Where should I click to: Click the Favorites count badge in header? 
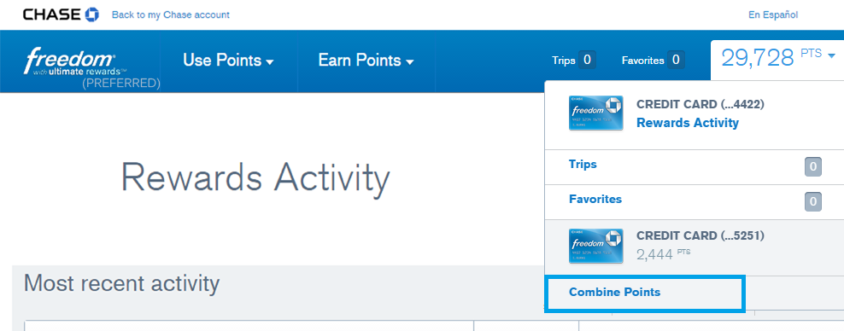click(676, 61)
